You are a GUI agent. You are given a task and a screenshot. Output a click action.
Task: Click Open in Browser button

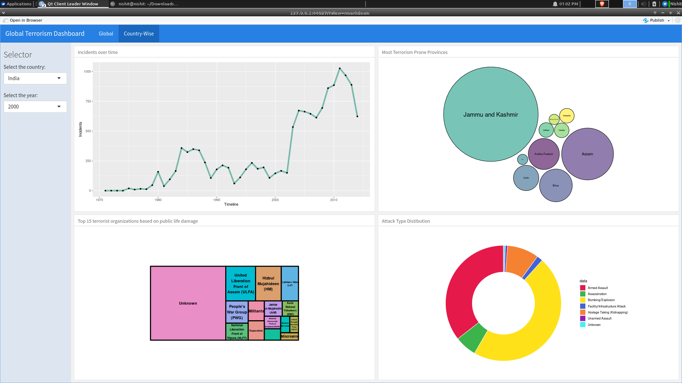(23, 20)
